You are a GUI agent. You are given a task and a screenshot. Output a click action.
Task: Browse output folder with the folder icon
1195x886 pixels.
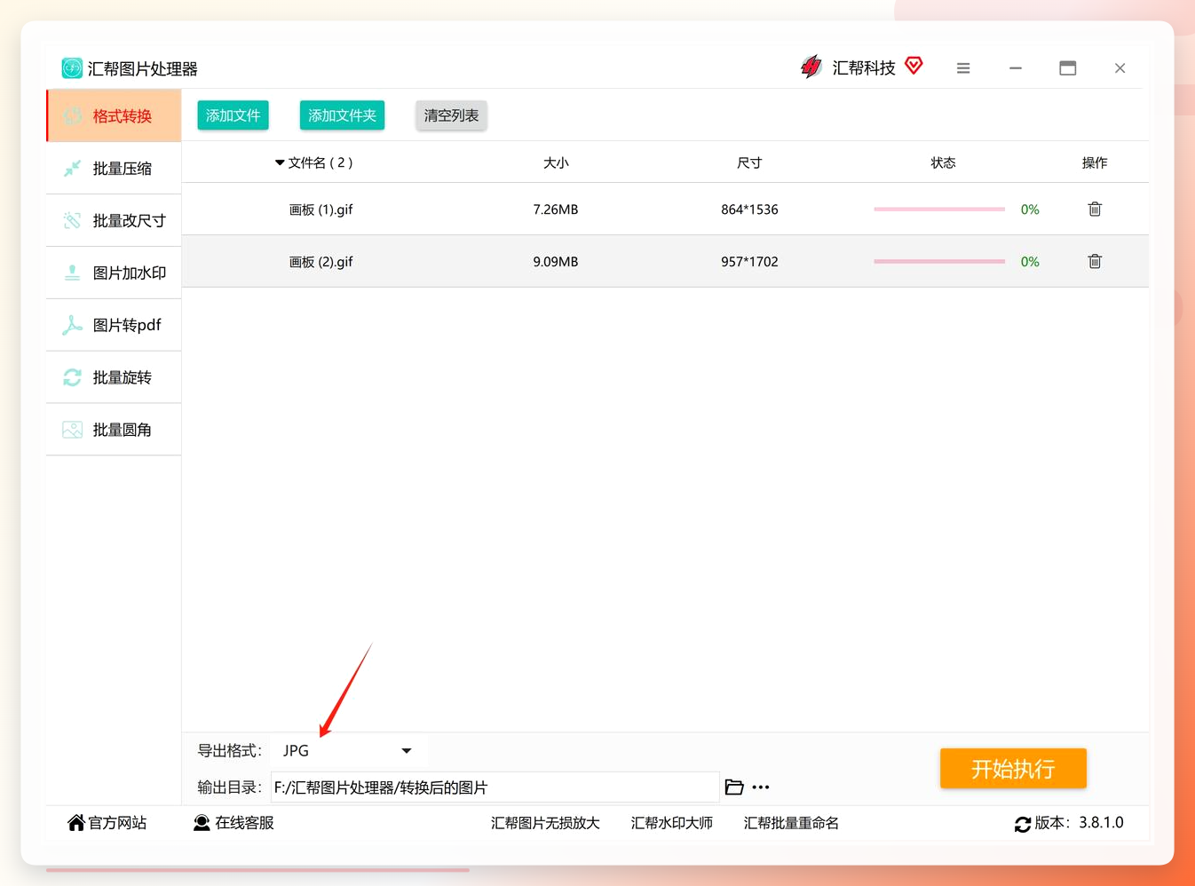pos(734,787)
